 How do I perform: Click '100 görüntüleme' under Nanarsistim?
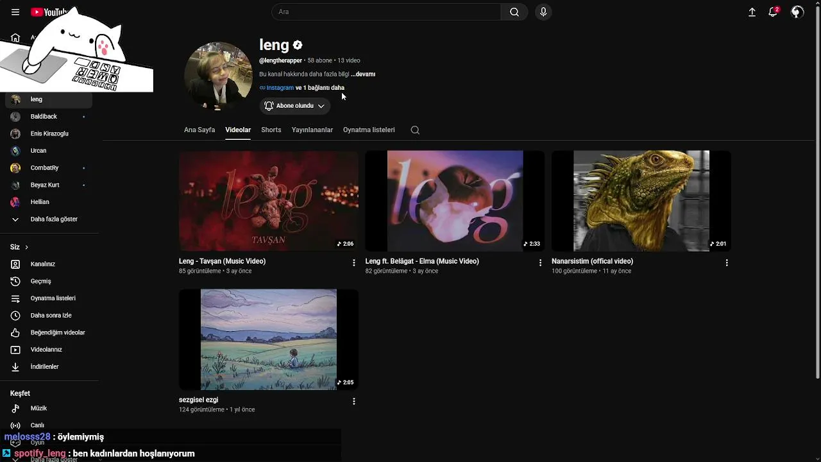pos(574,271)
